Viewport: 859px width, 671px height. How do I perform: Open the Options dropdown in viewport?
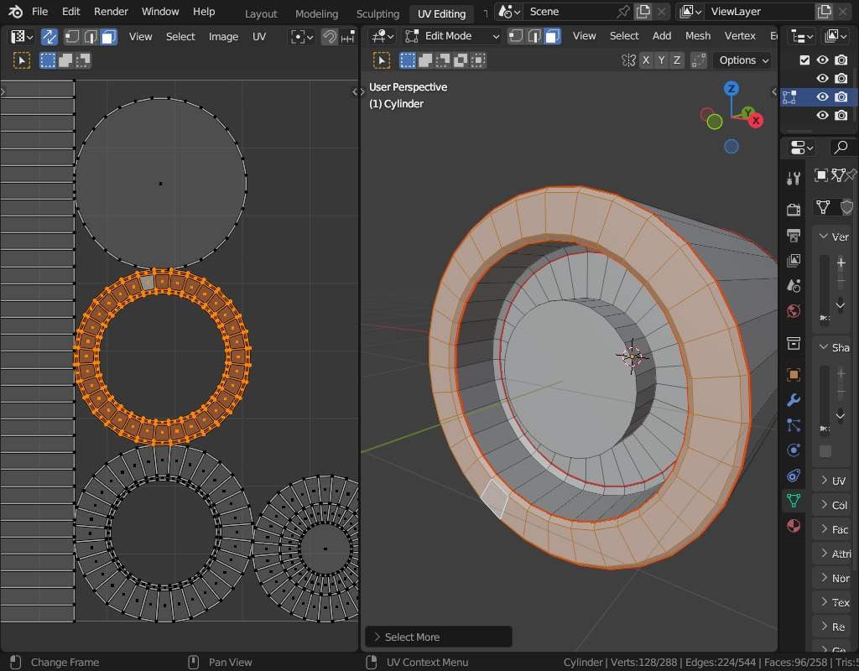click(742, 60)
